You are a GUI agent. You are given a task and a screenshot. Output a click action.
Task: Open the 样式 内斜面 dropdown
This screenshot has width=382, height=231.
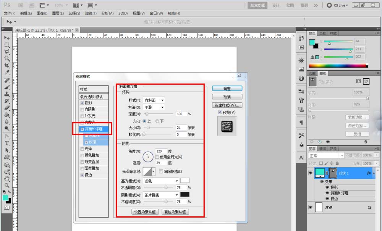[154, 100]
